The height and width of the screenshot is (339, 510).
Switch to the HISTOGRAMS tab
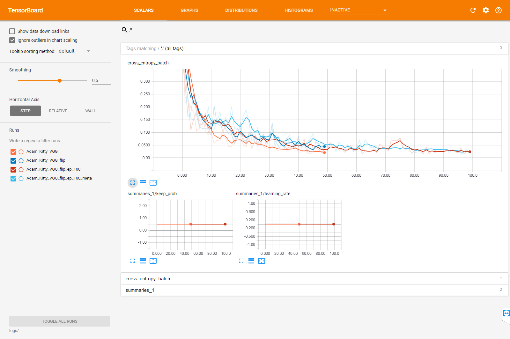tap(299, 10)
